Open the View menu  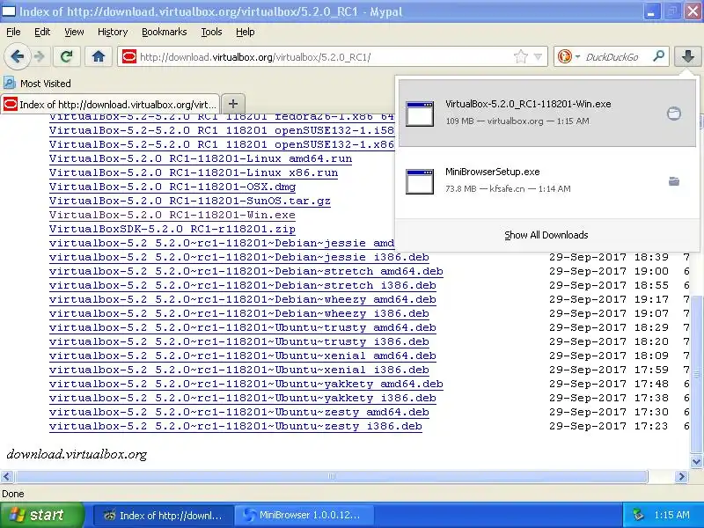pyautogui.click(x=74, y=32)
